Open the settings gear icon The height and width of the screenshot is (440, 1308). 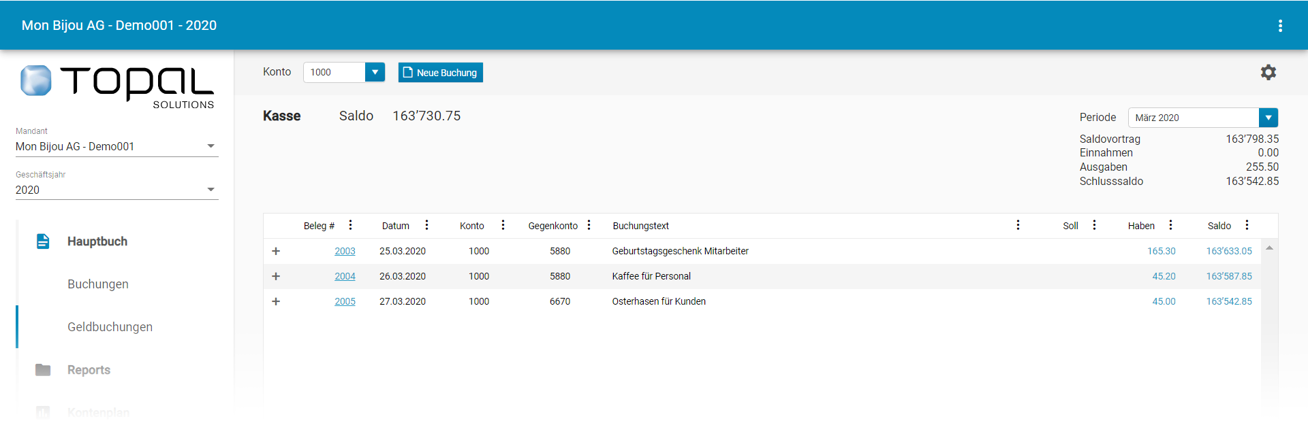coord(1268,72)
